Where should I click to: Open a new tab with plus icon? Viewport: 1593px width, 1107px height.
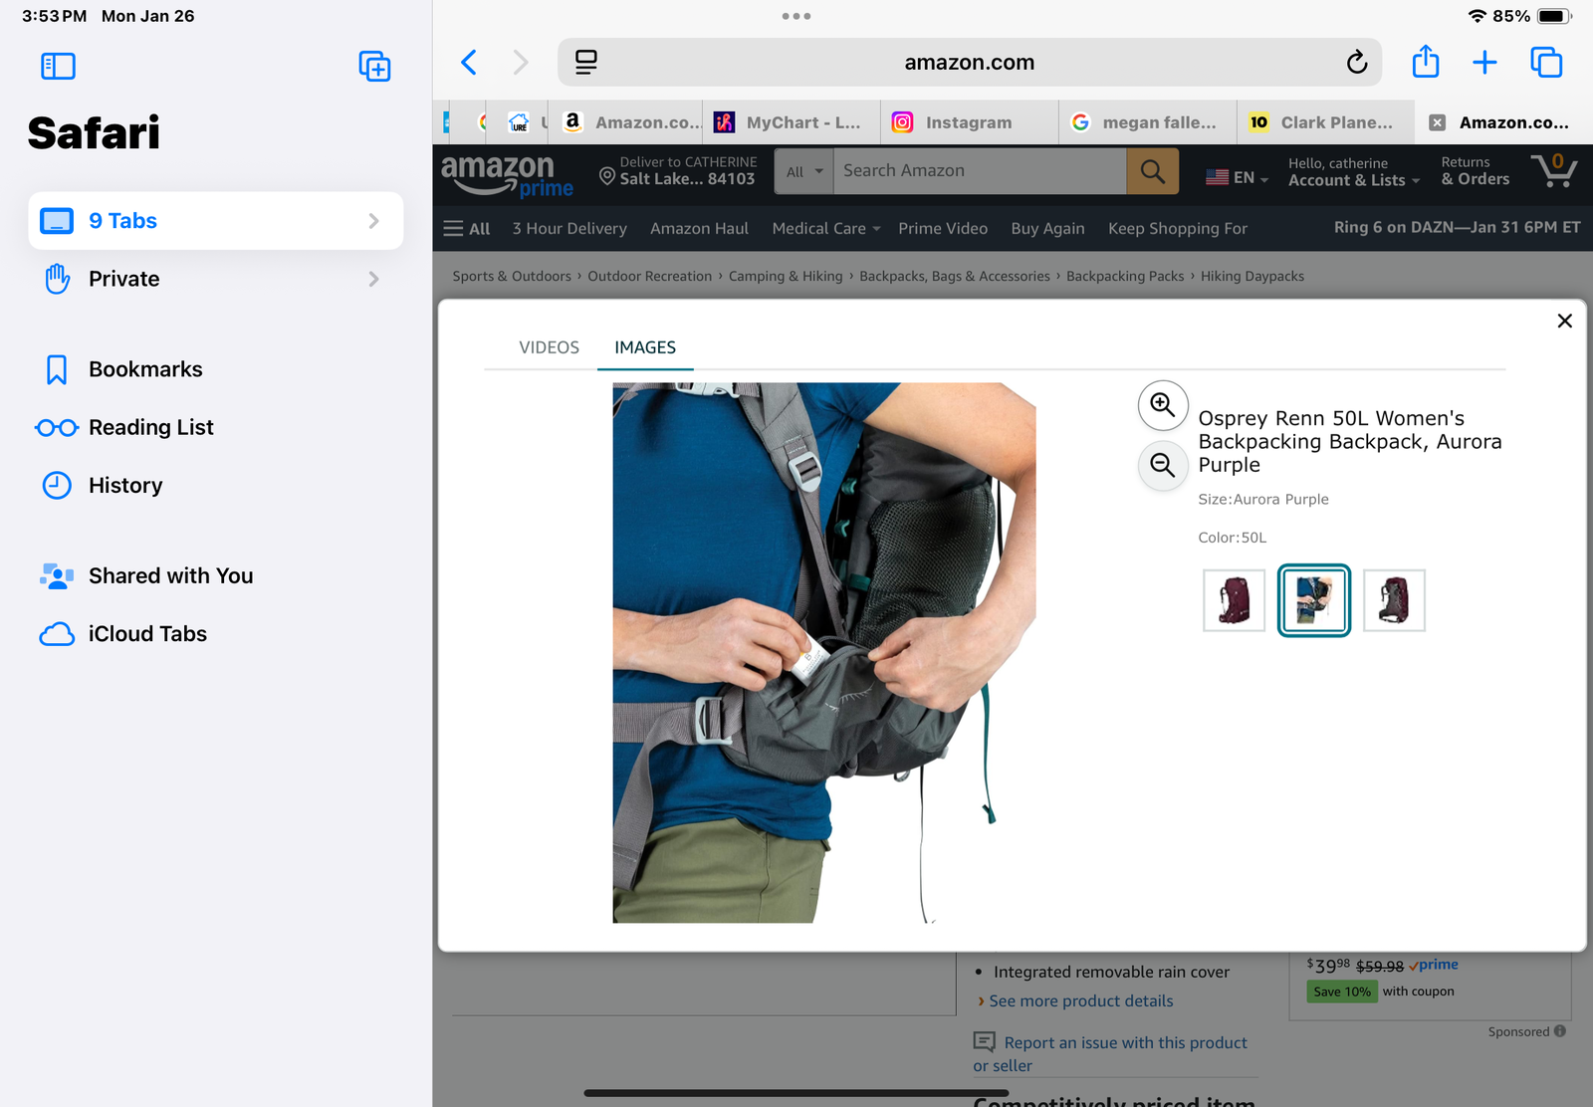pos(1483,63)
